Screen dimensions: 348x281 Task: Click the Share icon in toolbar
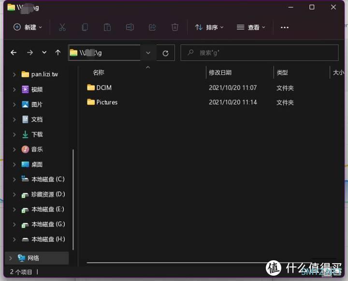pos(152,28)
